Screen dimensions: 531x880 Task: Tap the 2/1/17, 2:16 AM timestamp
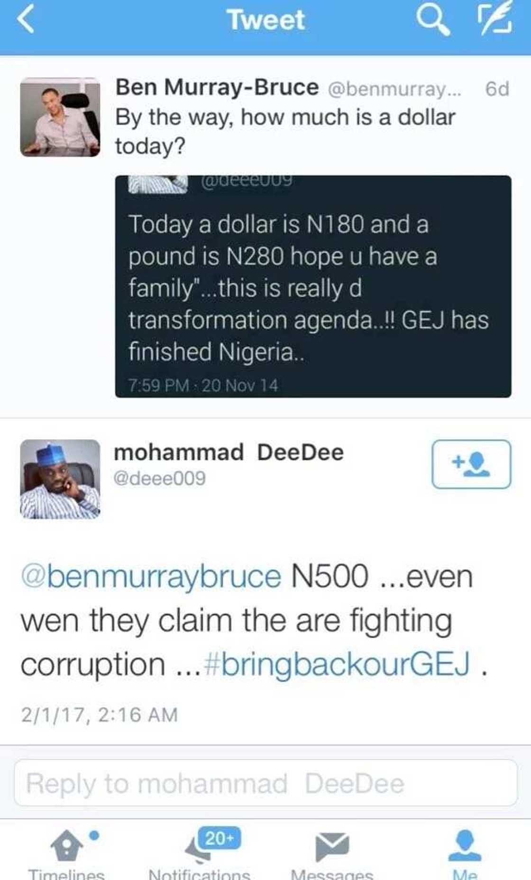(x=99, y=715)
